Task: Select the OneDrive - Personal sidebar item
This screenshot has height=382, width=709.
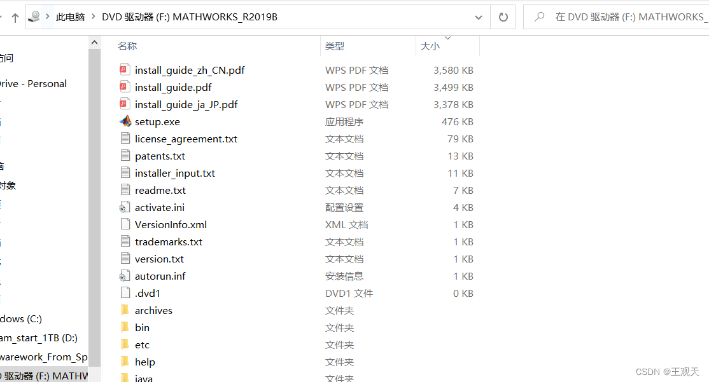Action: point(33,83)
